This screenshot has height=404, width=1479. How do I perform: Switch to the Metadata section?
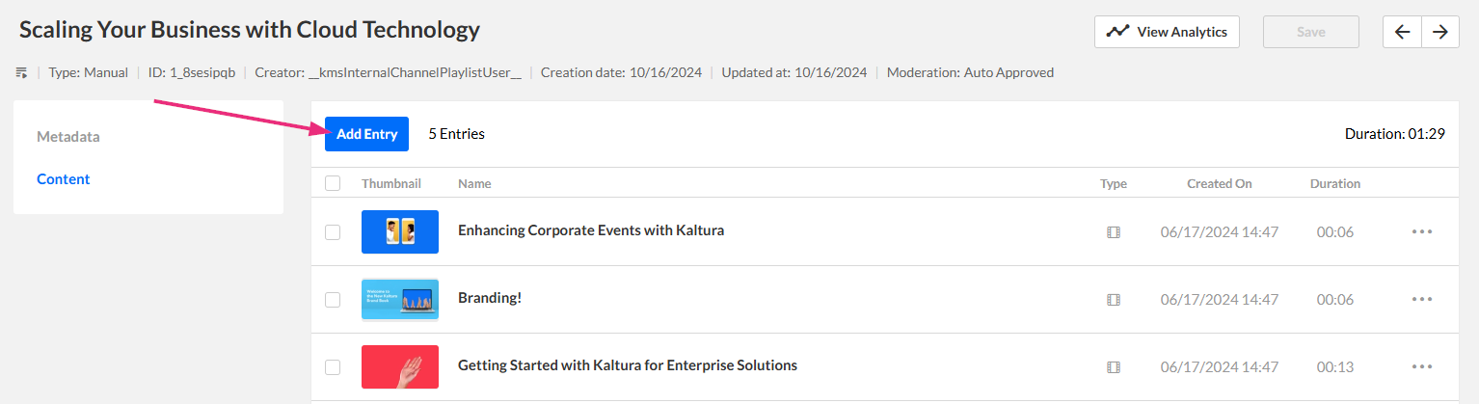pyautogui.click(x=68, y=137)
